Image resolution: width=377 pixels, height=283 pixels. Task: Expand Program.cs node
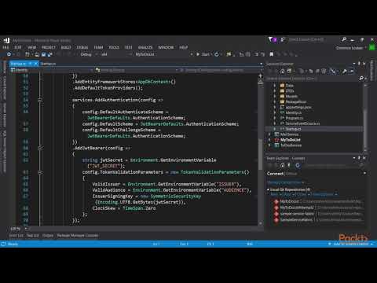pyautogui.click(x=274, y=118)
